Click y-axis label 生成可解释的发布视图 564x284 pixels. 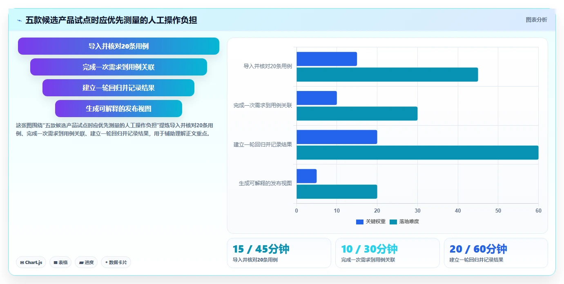(265, 184)
